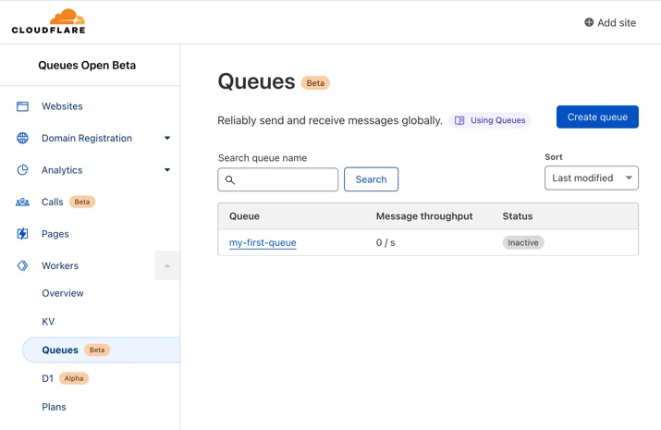The width and height of the screenshot is (661, 430).
Task: Click the Workers diamond icon
Action: (x=22, y=265)
